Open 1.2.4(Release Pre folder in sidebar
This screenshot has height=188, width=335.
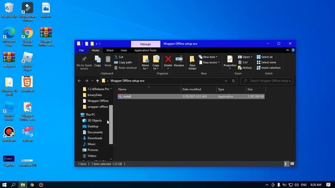[x=96, y=89]
